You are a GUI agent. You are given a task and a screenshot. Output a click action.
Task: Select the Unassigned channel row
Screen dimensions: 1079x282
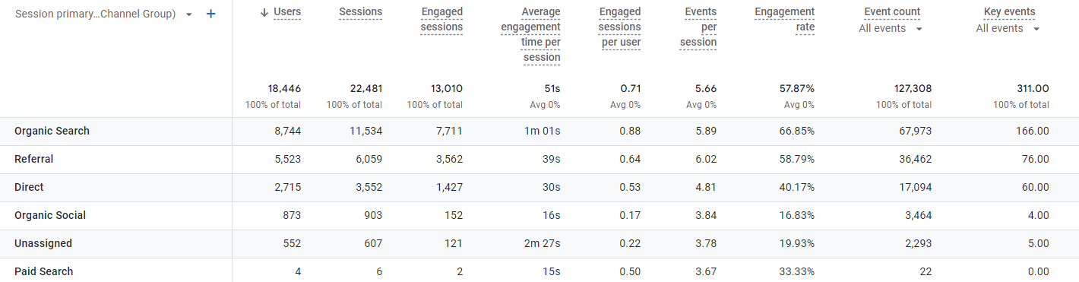[x=539, y=244]
